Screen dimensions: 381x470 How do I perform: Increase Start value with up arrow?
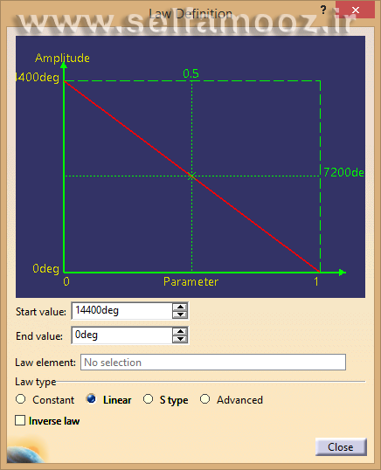click(180, 307)
